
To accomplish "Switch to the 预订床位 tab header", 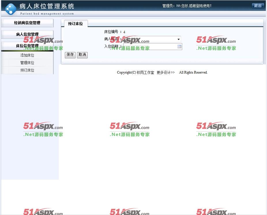I will 75,24.
